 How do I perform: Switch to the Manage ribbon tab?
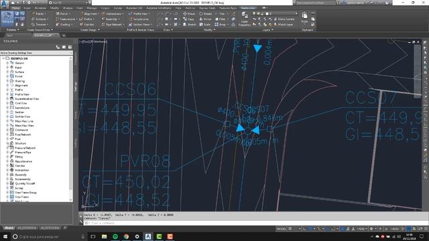92,8
